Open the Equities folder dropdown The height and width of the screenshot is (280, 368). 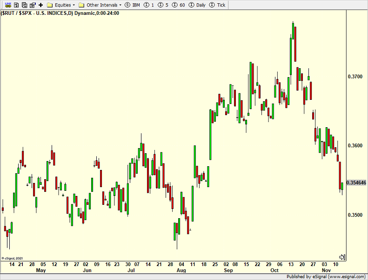(x=61, y=5)
